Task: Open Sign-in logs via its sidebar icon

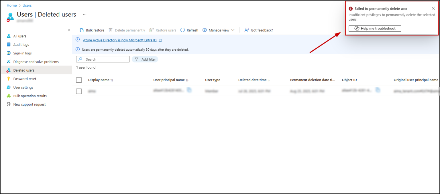Action: click(9, 53)
